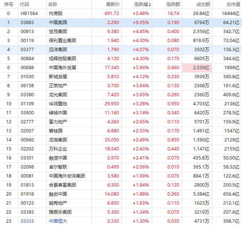Click stock code 00813
The width and height of the screenshot is (242, 225).
pos(27,32)
